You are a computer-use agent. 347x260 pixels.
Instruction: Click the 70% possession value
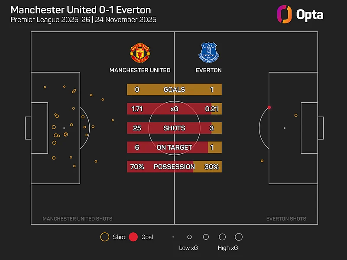137,167
